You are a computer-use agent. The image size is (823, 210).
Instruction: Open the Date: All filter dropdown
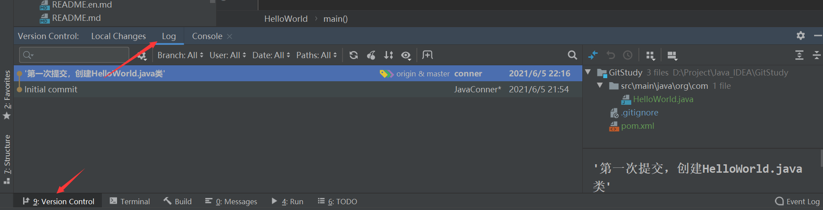click(271, 55)
